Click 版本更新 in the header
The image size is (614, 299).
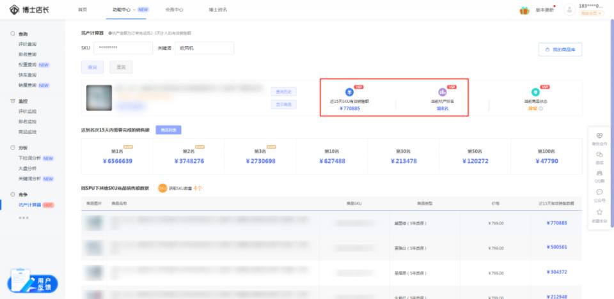pos(545,10)
